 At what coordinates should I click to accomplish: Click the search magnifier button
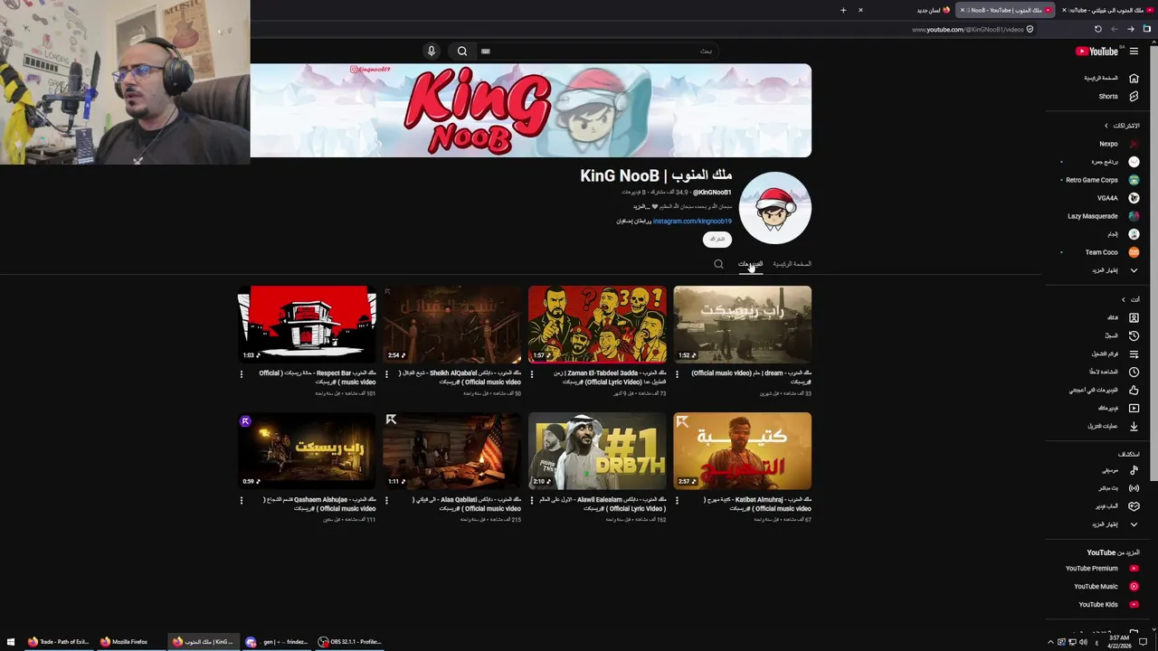tap(462, 52)
